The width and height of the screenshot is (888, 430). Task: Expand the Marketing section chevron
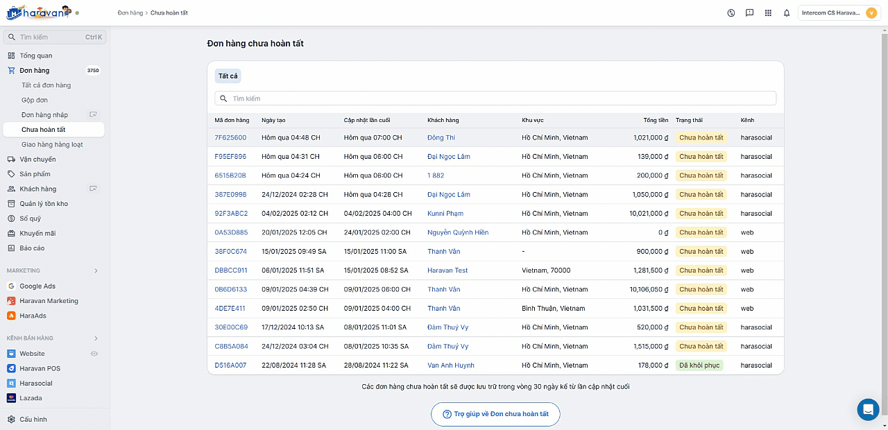[96, 270]
